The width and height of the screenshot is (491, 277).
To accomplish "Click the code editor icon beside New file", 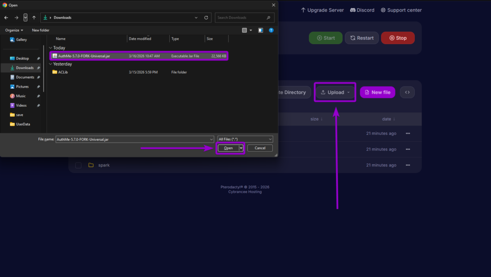I will tap(407, 92).
